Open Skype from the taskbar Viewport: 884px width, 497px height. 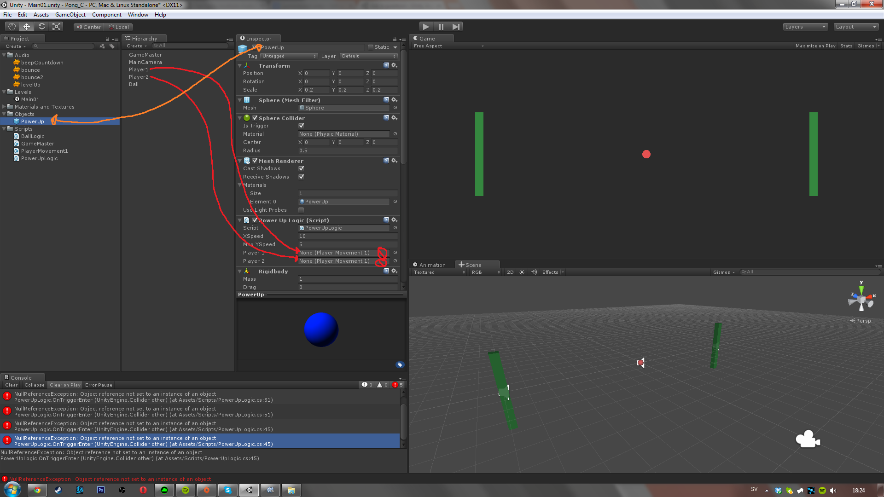pos(228,490)
